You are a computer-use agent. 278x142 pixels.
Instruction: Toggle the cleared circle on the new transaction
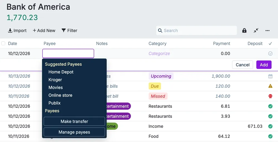[x=270, y=53]
